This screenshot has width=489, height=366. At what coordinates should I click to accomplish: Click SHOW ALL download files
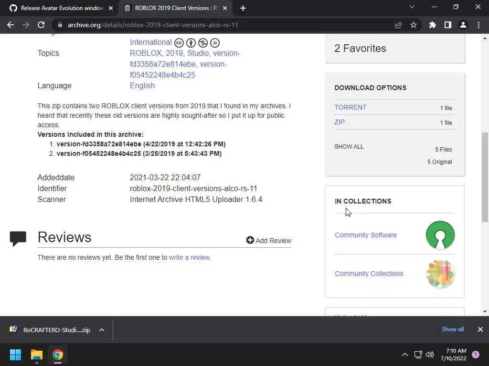[349, 147]
